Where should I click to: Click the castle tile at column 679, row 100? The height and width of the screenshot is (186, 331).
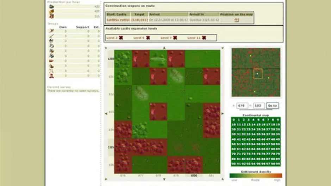click(176, 59)
